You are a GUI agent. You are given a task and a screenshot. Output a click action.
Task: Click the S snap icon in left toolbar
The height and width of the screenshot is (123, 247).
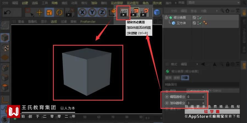(5, 119)
